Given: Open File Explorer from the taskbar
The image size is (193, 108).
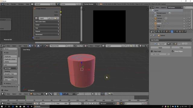Looking at the screenshot, I should (17, 106).
